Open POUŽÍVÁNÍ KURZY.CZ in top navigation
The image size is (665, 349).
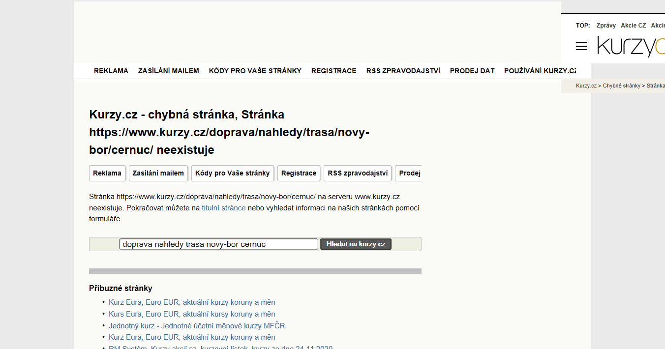[x=540, y=71]
